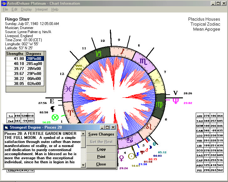Open the Help menu
Screen dimensions: 228x182
[x=55, y=9]
